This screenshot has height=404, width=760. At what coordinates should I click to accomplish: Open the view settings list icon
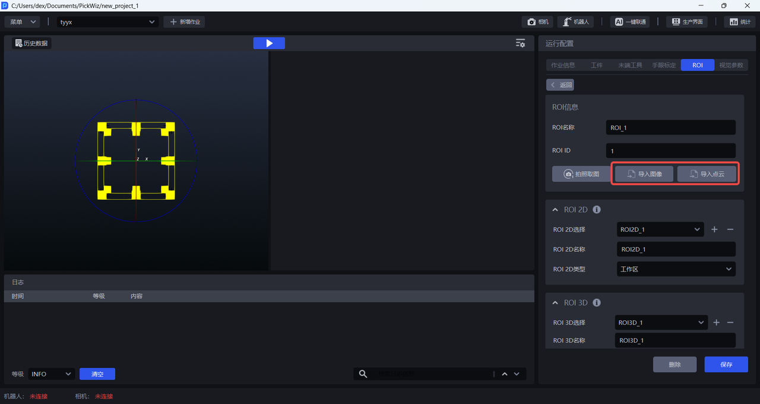(520, 43)
